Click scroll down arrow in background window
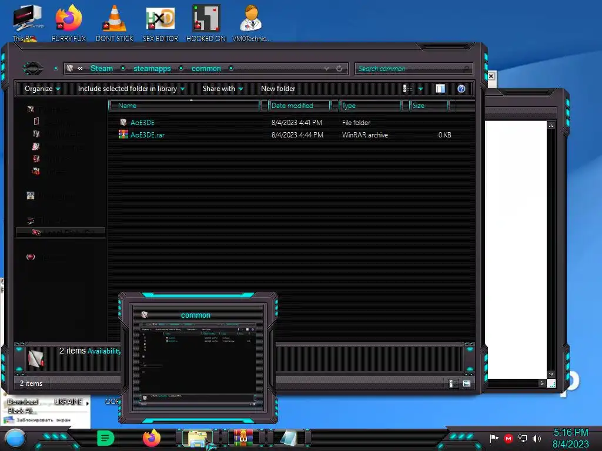 (x=551, y=374)
